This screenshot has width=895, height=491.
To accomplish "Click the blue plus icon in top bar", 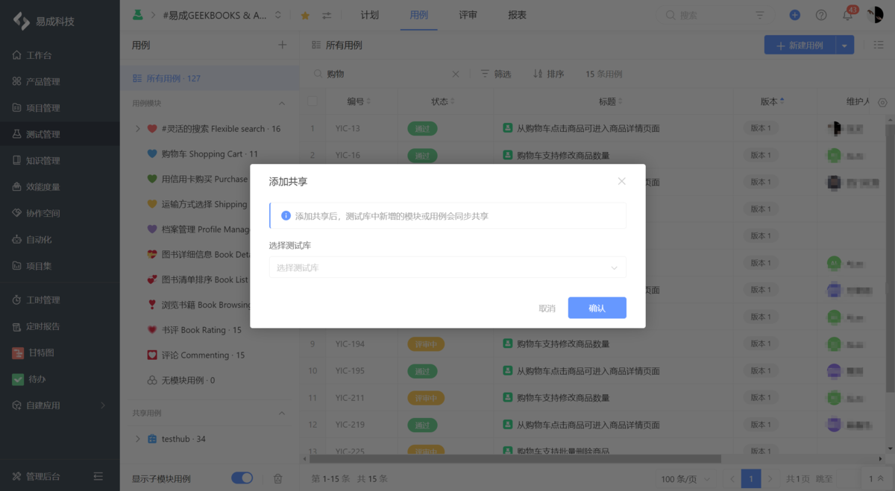I will pyautogui.click(x=794, y=14).
